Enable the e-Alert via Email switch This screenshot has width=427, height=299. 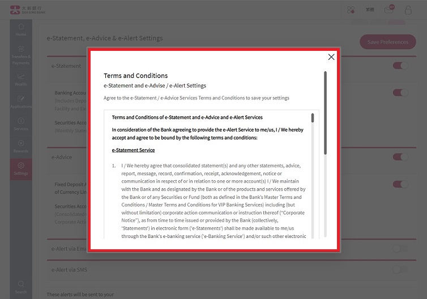point(400,248)
